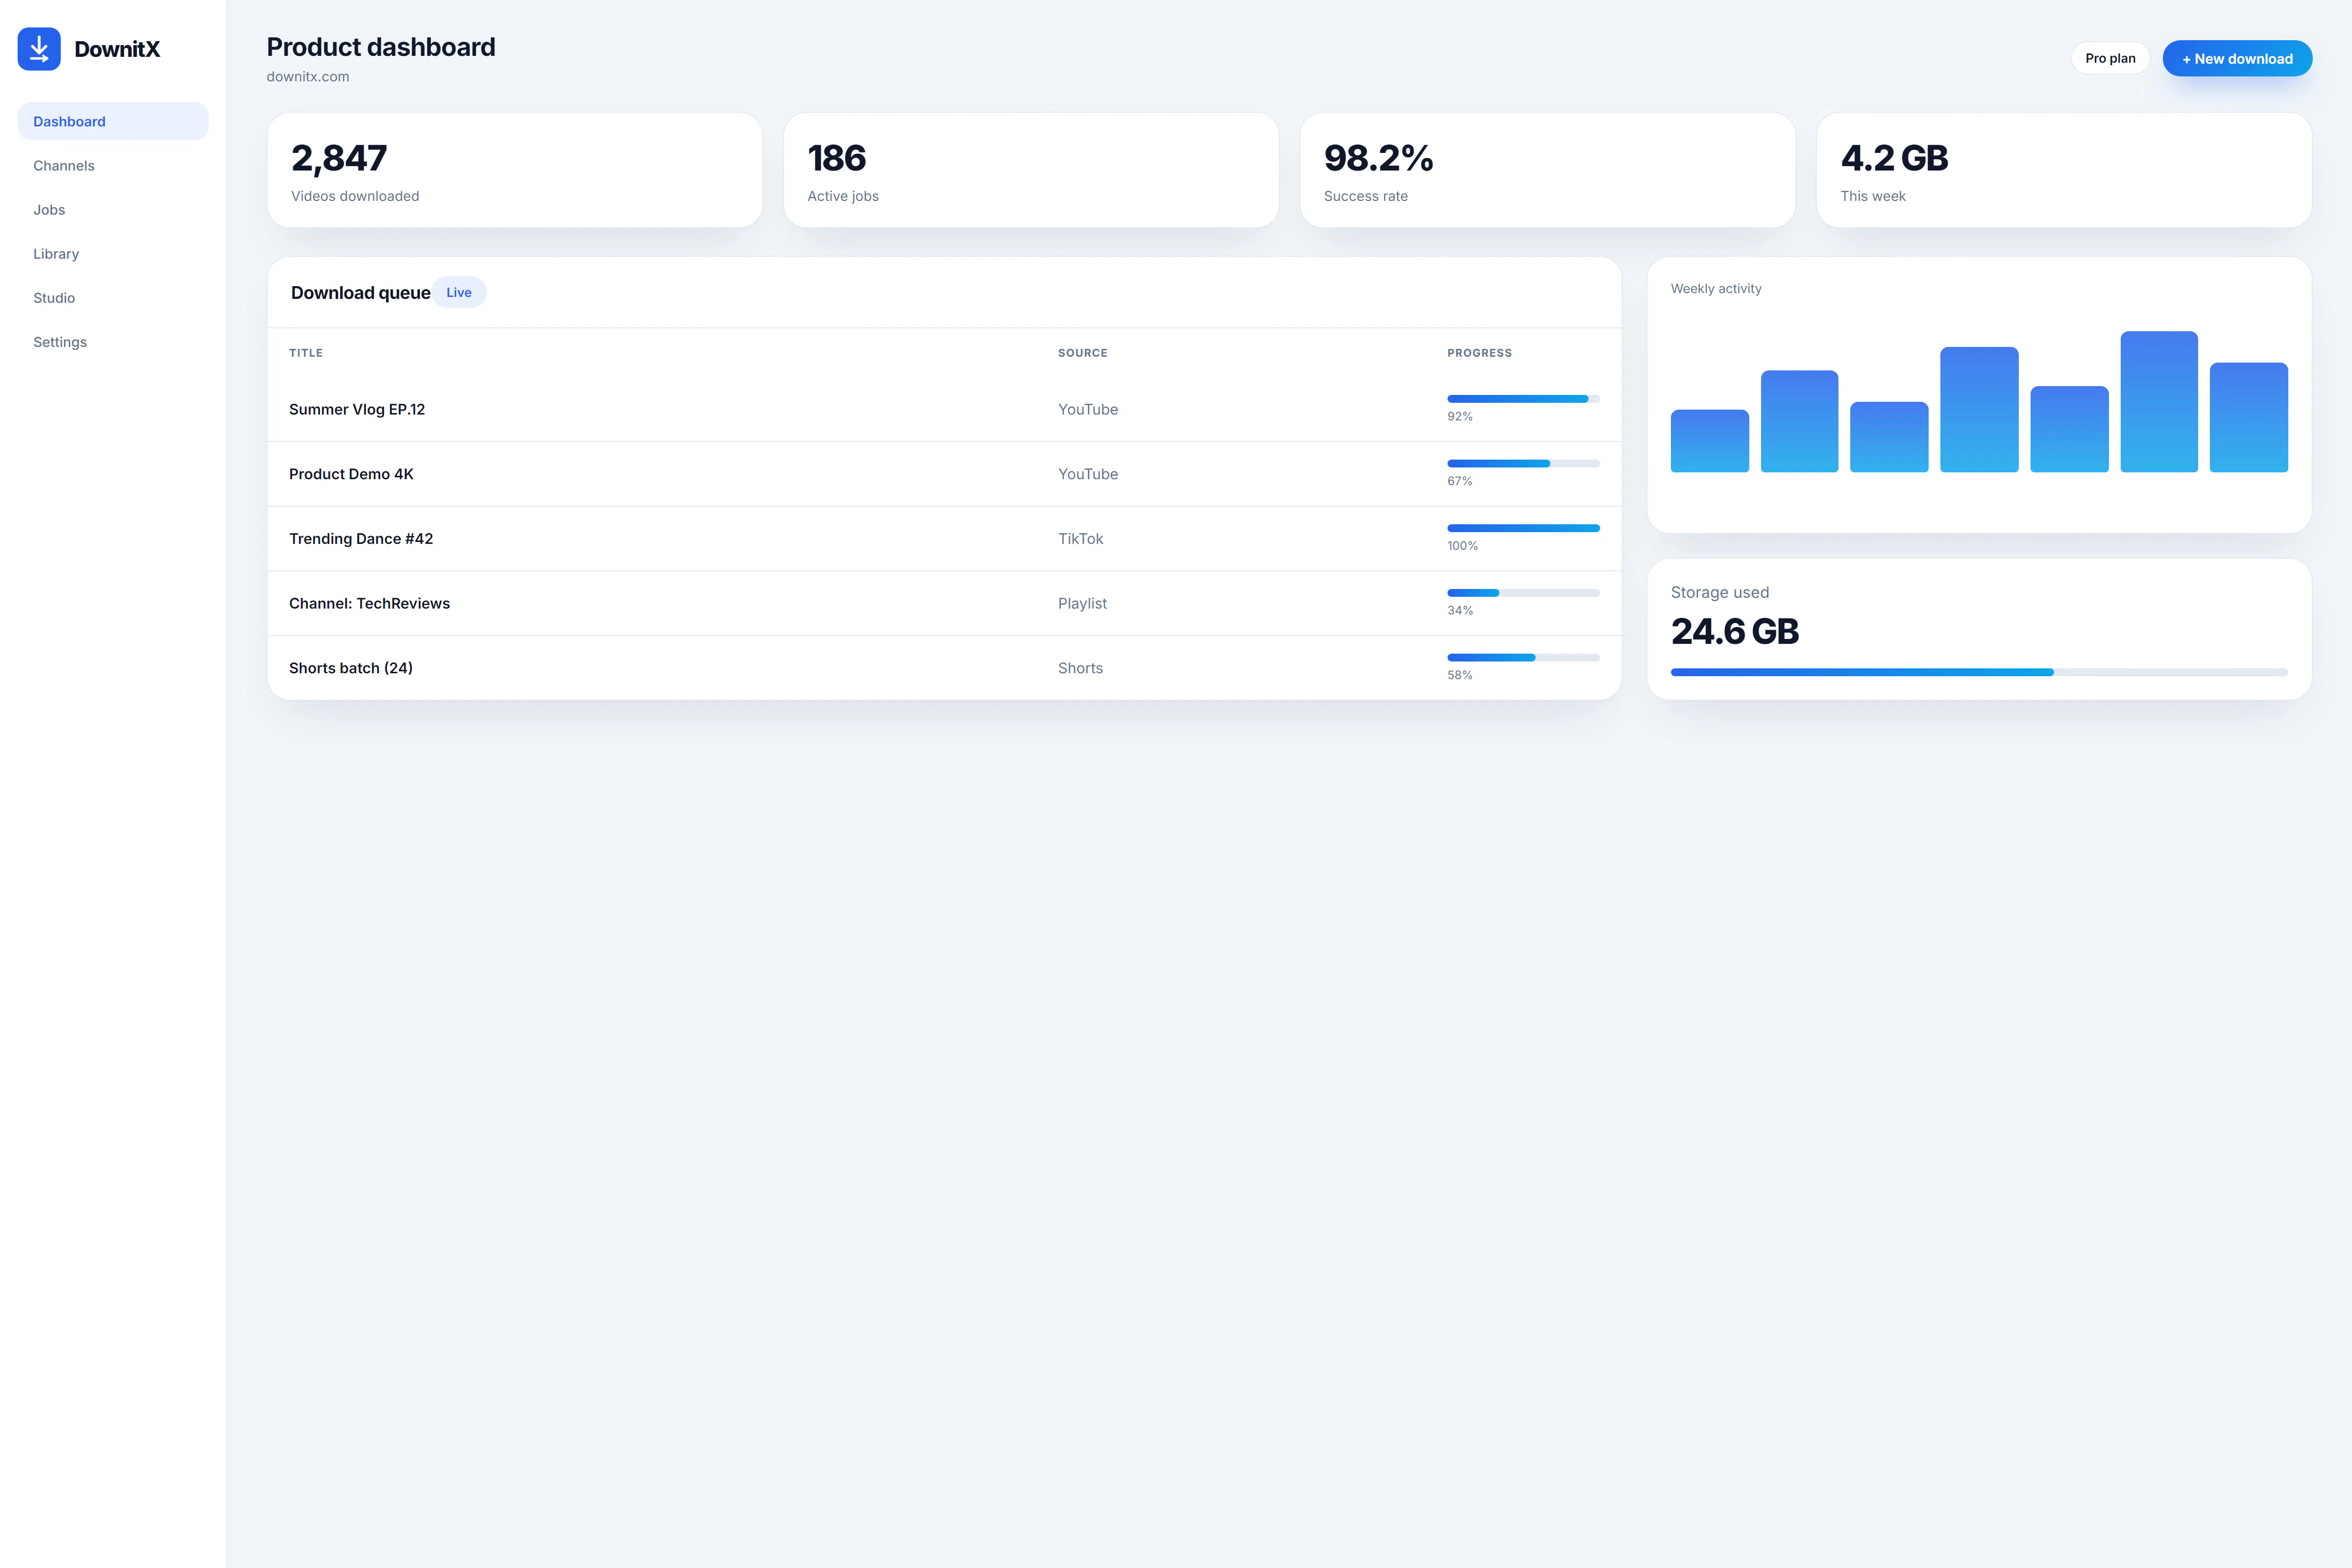Click the + New download button
This screenshot has width=2352, height=1568.
tap(2237, 58)
